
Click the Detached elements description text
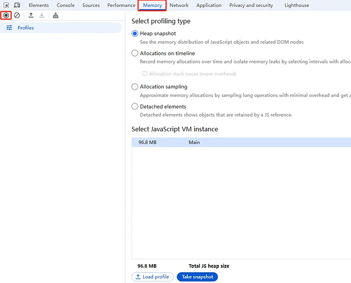coord(216,115)
